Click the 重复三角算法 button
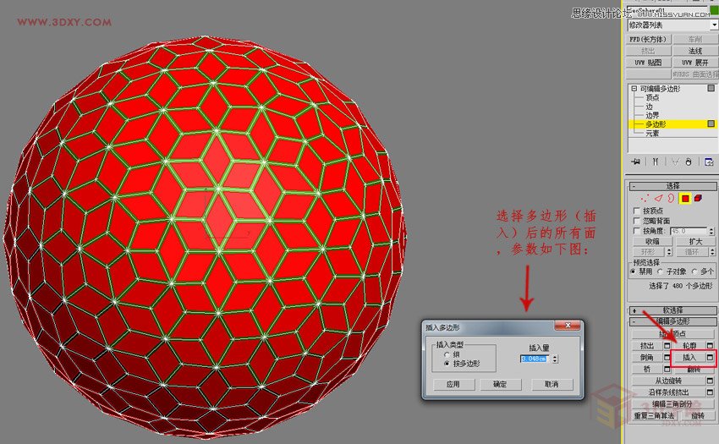719x444 pixels. pos(655,415)
